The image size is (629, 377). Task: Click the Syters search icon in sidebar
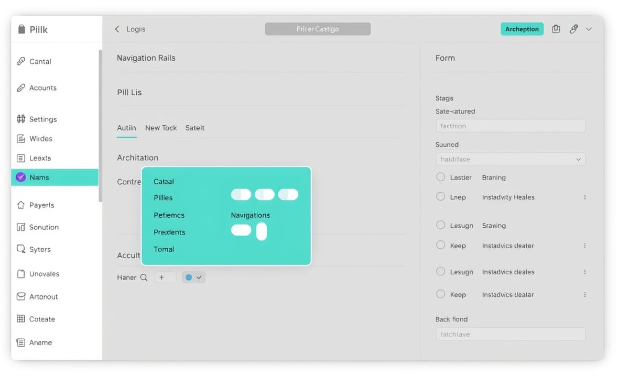coord(21,249)
